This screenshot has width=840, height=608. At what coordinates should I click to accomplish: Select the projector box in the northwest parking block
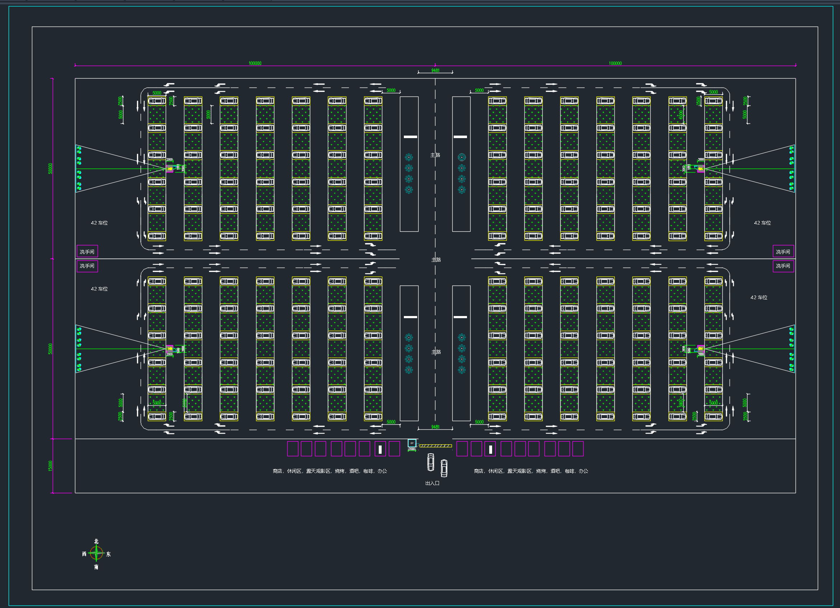(x=170, y=169)
